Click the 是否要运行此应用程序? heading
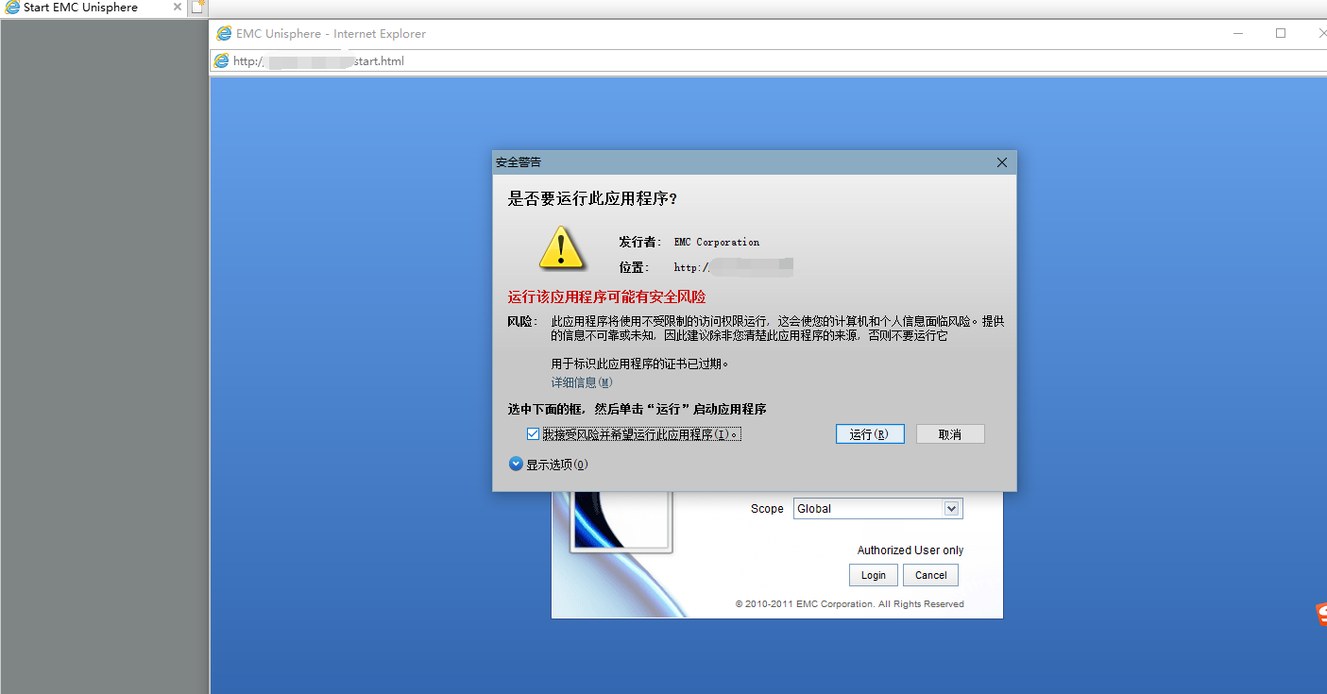Viewport: 1327px width, 694px height. [592, 199]
